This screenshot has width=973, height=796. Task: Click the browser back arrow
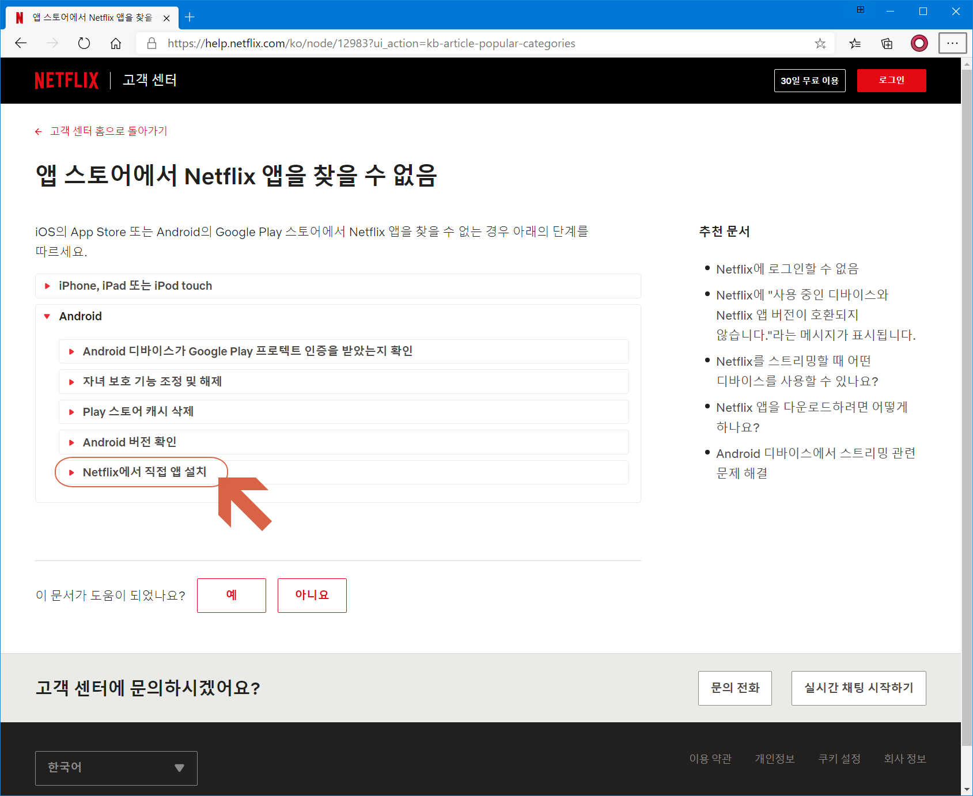point(21,43)
